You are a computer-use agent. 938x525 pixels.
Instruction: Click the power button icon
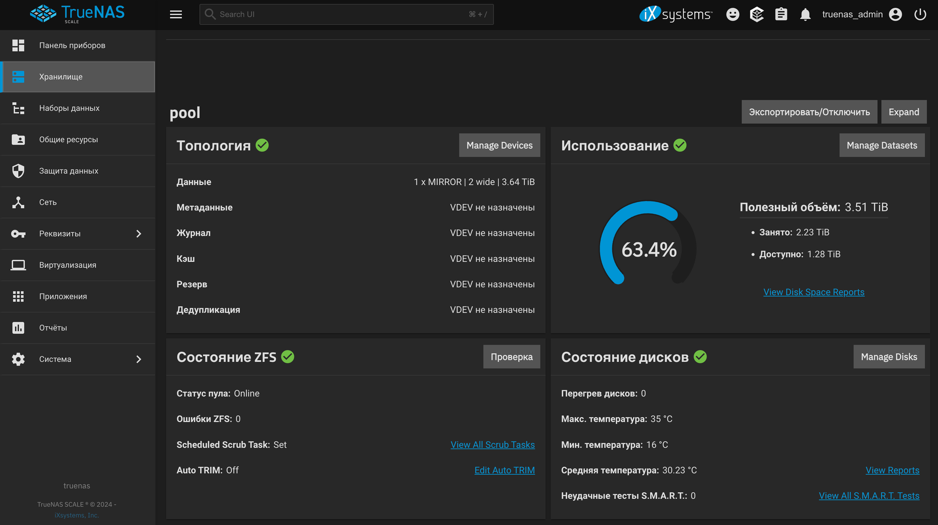[920, 15]
